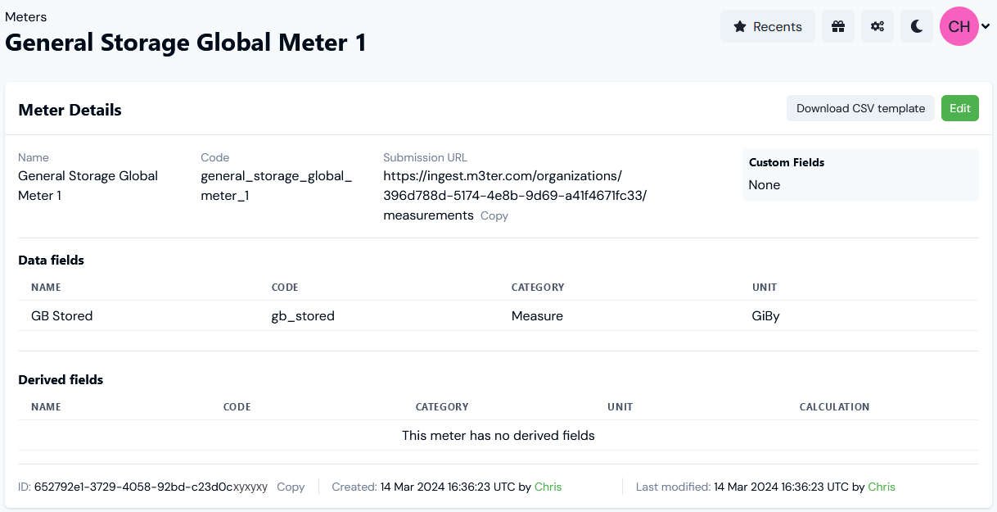Copy the meter ID
This screenshot has height=512, width=997.
(291, 487)
